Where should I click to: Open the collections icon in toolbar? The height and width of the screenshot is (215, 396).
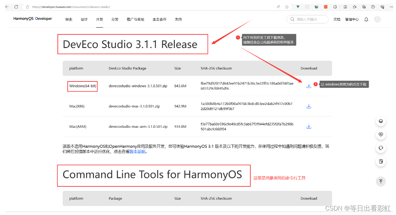coord(364,7)
